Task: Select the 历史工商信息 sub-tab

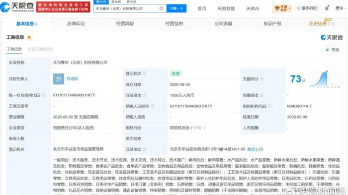Action: coord(40,49)
